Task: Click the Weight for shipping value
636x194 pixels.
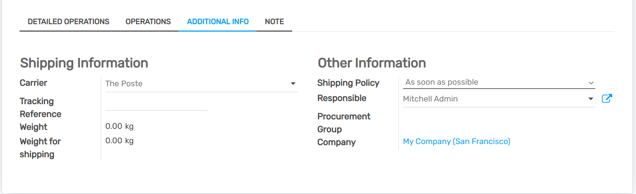Action: pyautogui.click(x=119, y=141)
